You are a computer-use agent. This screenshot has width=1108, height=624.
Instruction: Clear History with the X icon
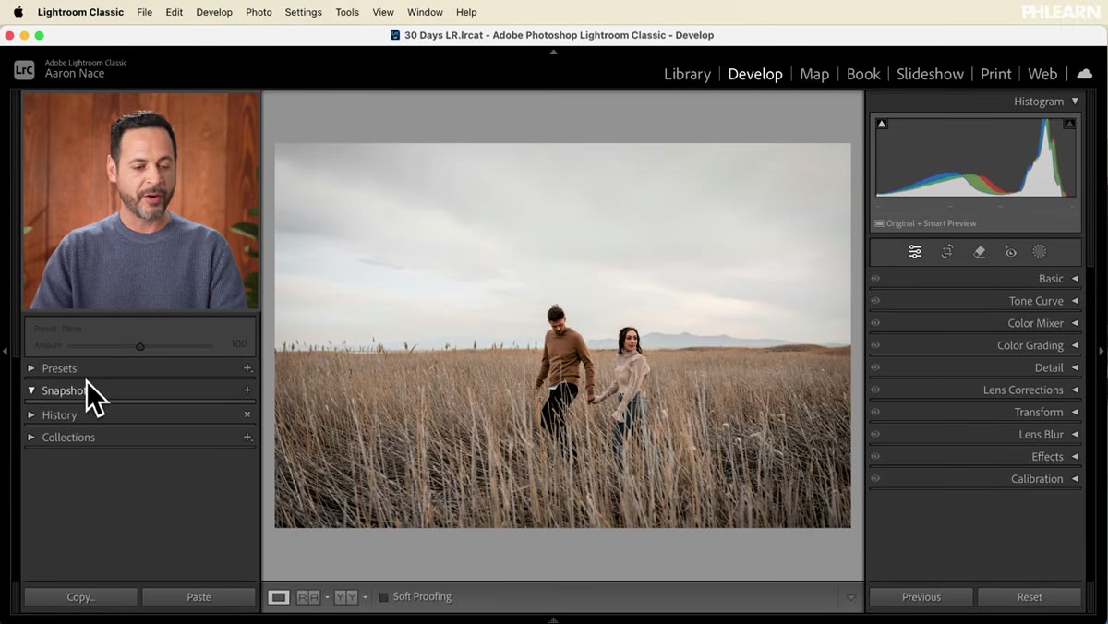[x=247, y=414]
